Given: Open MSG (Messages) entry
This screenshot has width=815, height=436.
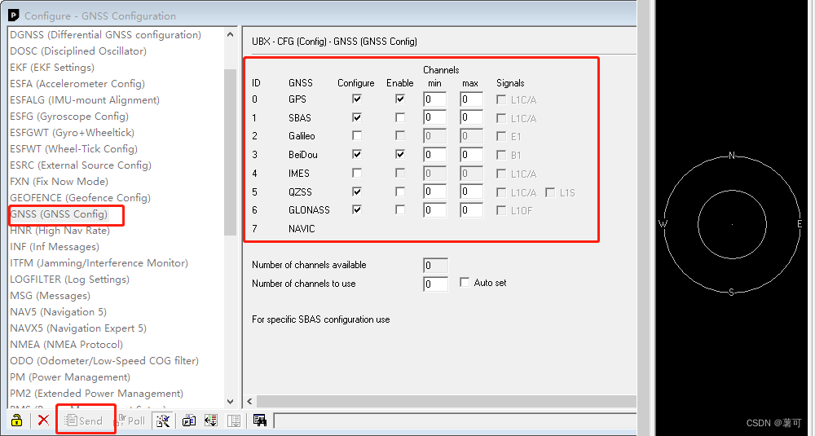Looking at the screenshot, I should [50, 296].
